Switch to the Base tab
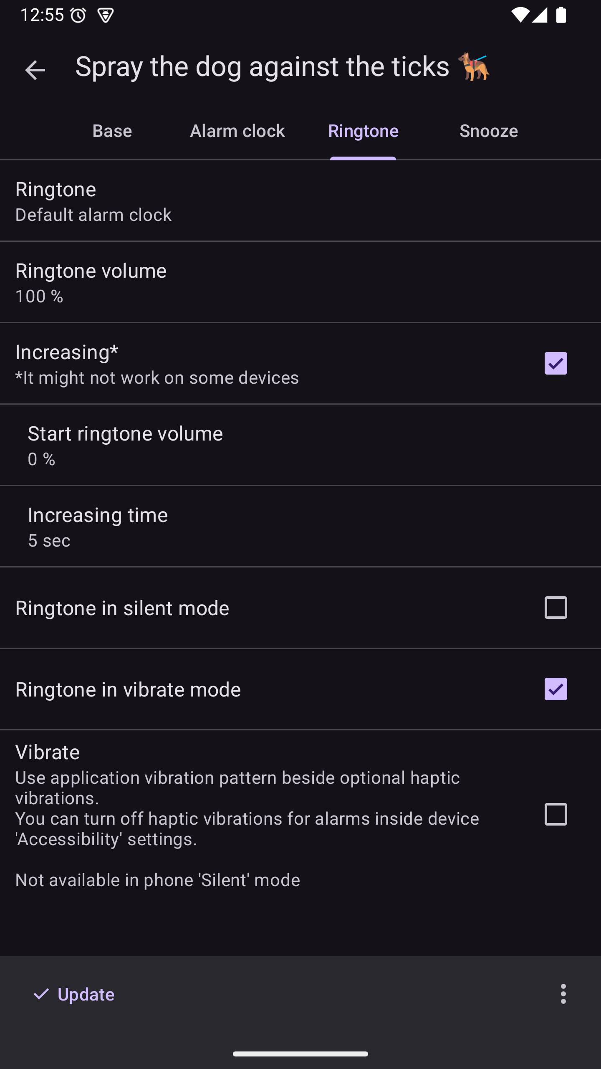The width and height of the screenshot is (601, 1069). [x=112, y=131]
